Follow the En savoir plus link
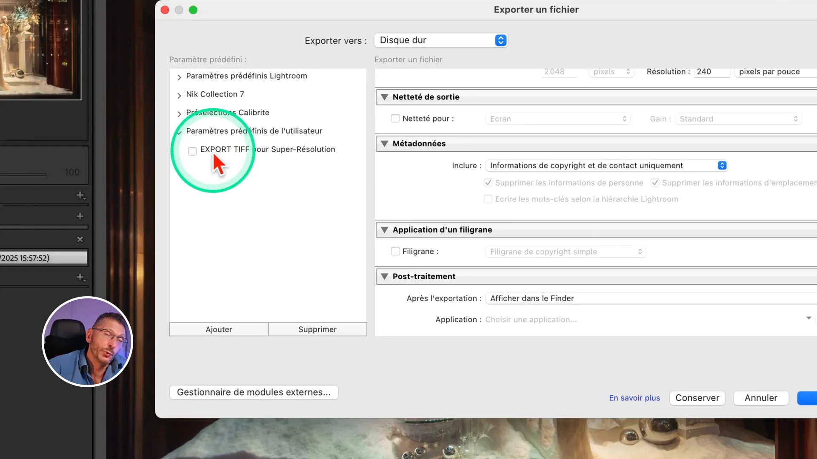Image resolution: width=817 pixels, height=459 pixels. tap(634, 398)
